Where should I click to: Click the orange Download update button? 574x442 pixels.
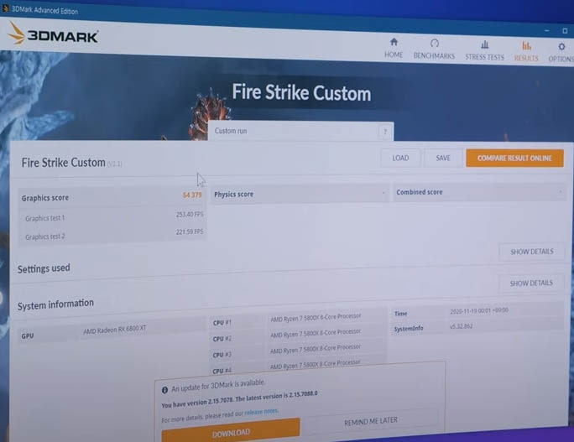(231, 431)
